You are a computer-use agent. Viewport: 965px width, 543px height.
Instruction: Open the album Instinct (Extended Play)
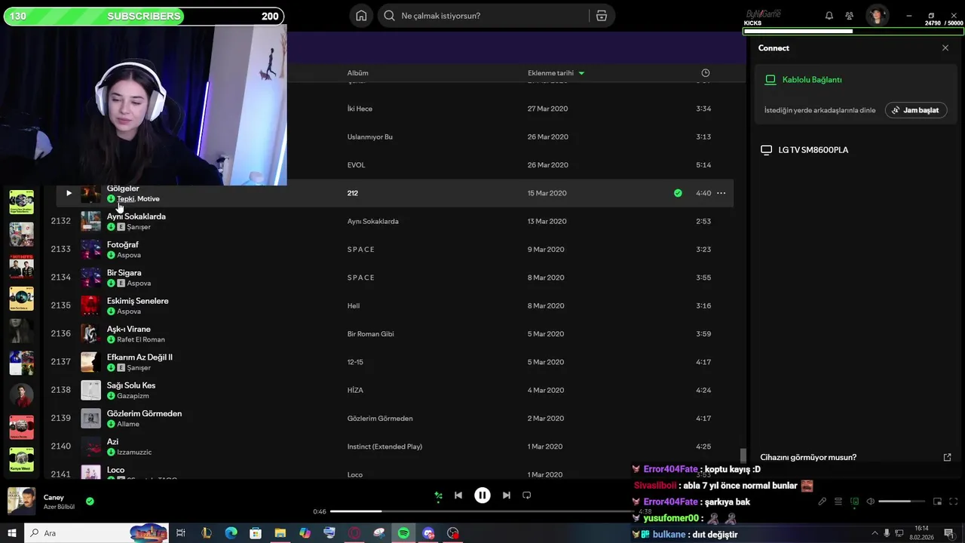pos(384,446)
